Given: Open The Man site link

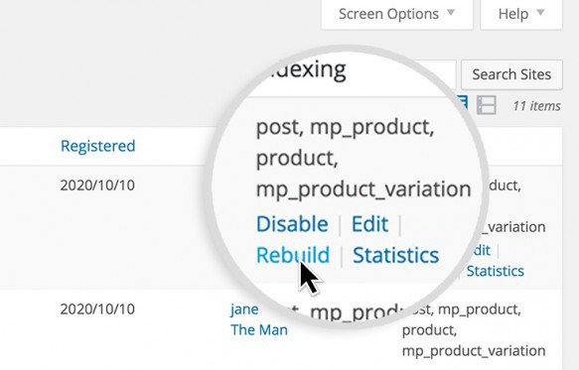Looking at the screenshot, I should [259, 329].
